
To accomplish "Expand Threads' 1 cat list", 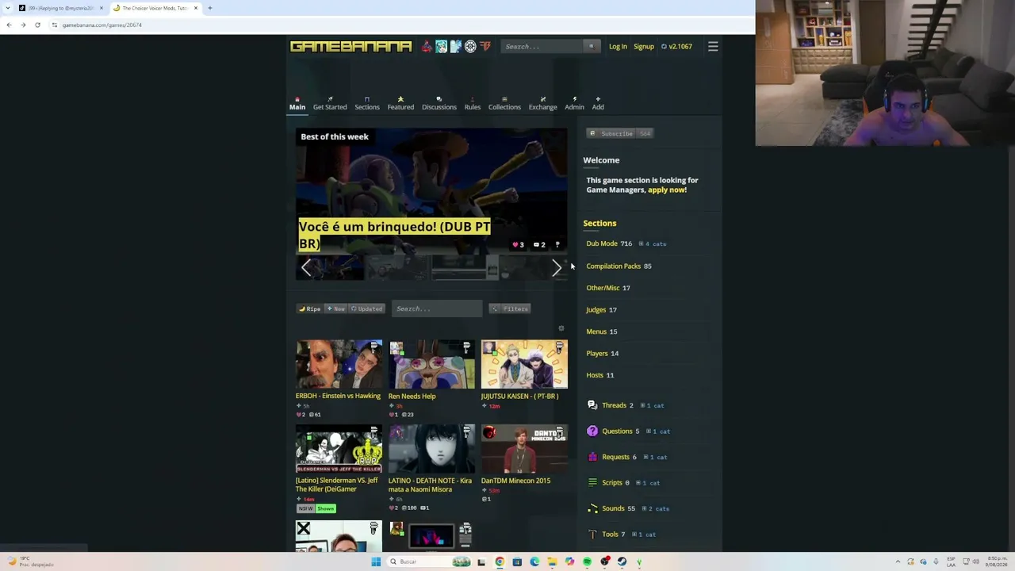I will (653, 406).
